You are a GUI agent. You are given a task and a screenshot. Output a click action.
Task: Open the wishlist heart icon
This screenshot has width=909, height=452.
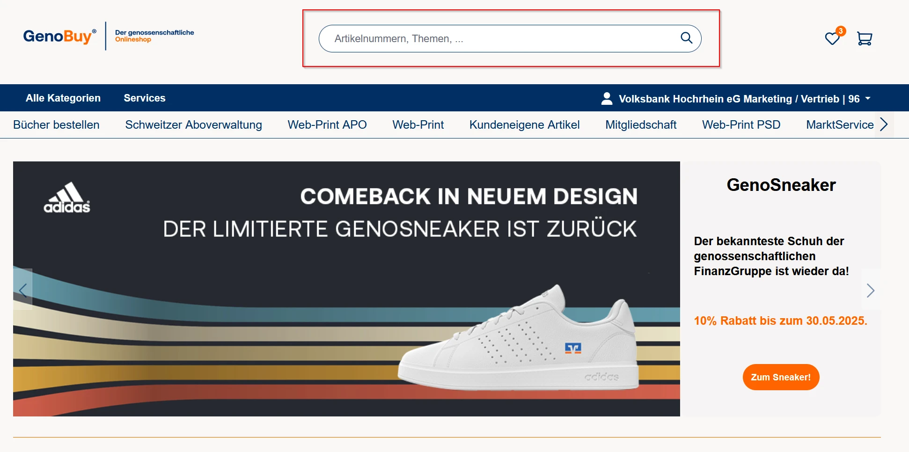[832, 38]
